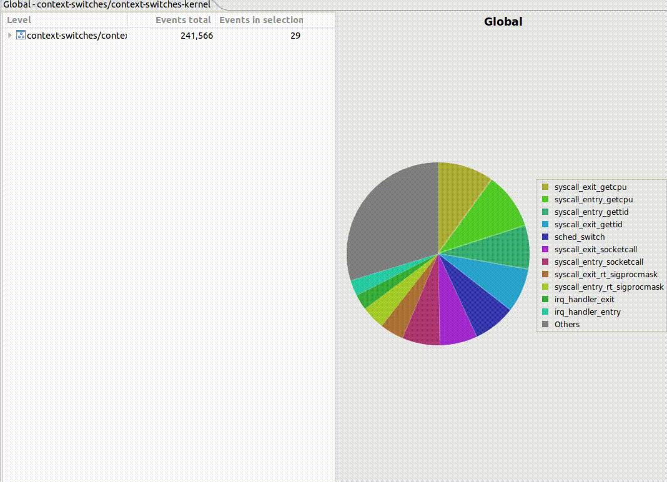Click the syscall_exit_gettid legend swatch
This screenshot has width=667, height=482.
(545, 224)
